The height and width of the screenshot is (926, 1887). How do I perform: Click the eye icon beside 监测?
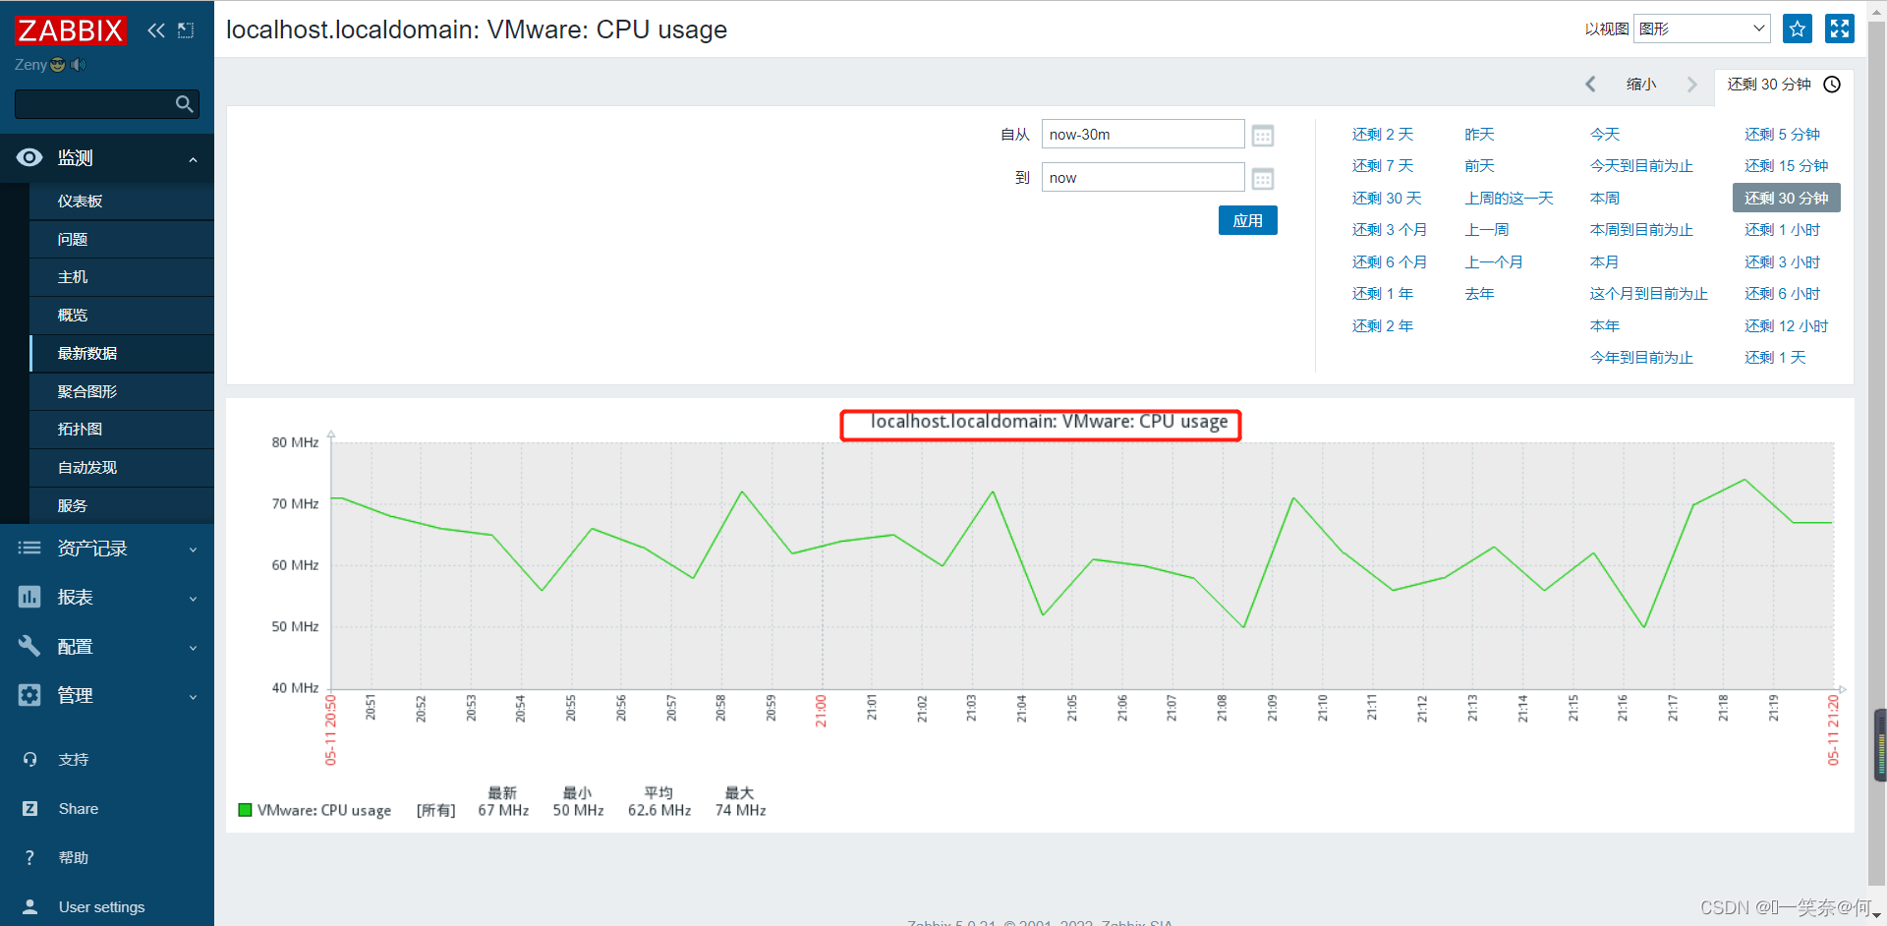(x=29, y=157)
